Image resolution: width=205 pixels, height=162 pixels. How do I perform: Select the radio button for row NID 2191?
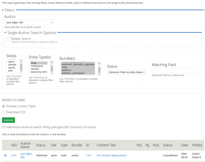(5, 156)
